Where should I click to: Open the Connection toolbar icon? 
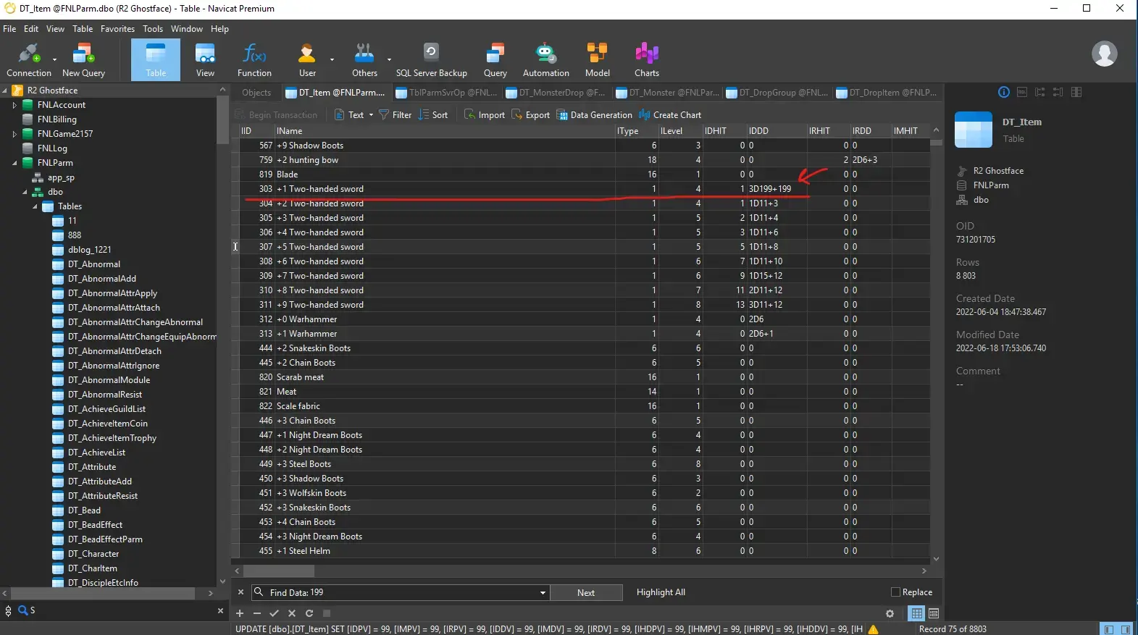pos(28,59)
